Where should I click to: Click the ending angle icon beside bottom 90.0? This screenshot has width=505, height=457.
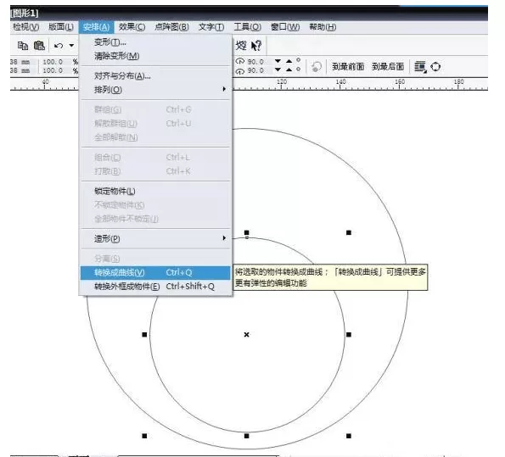(240, 71)
